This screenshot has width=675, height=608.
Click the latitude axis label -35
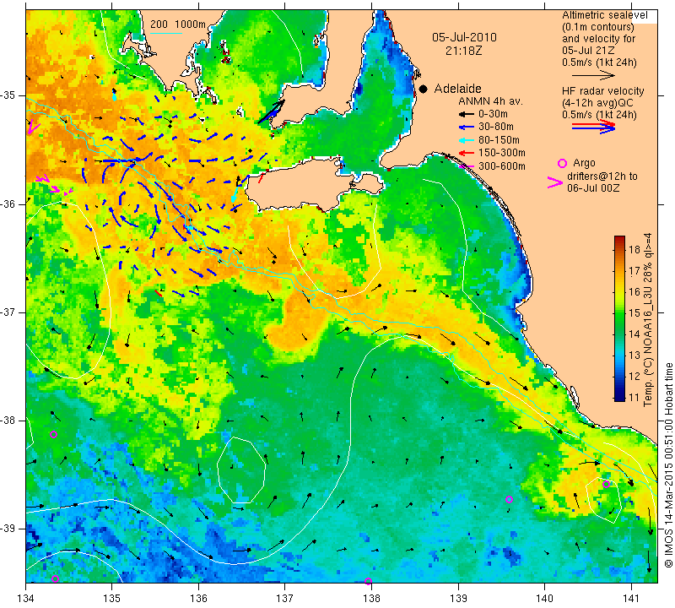tap(8, 95)
